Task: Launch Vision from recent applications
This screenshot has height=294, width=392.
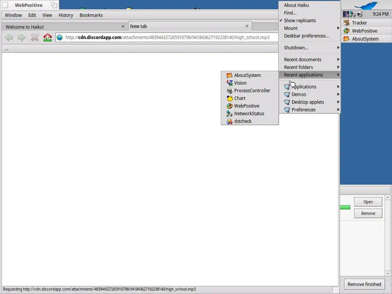Action: point(250,83)
